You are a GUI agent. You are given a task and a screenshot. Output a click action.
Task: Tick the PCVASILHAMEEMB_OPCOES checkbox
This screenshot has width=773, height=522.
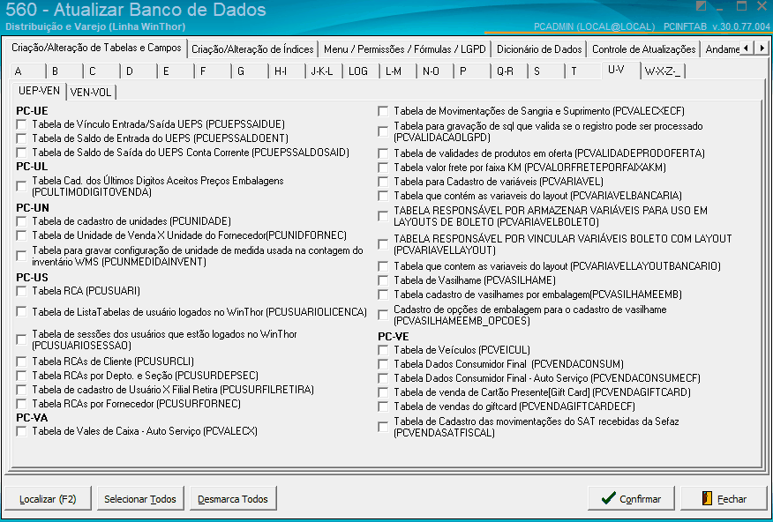coord(383,315)
